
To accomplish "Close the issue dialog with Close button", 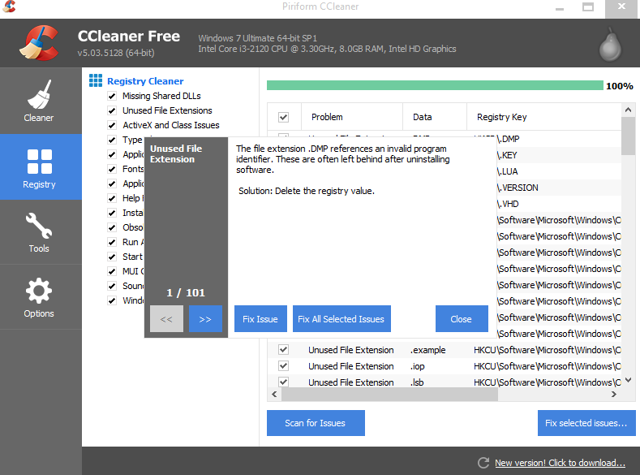I will coord(462,319).
